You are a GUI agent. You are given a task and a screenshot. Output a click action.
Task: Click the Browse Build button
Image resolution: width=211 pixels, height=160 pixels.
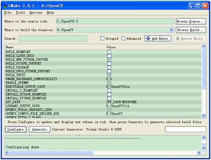pyautogui.click(x=191, y=30)
